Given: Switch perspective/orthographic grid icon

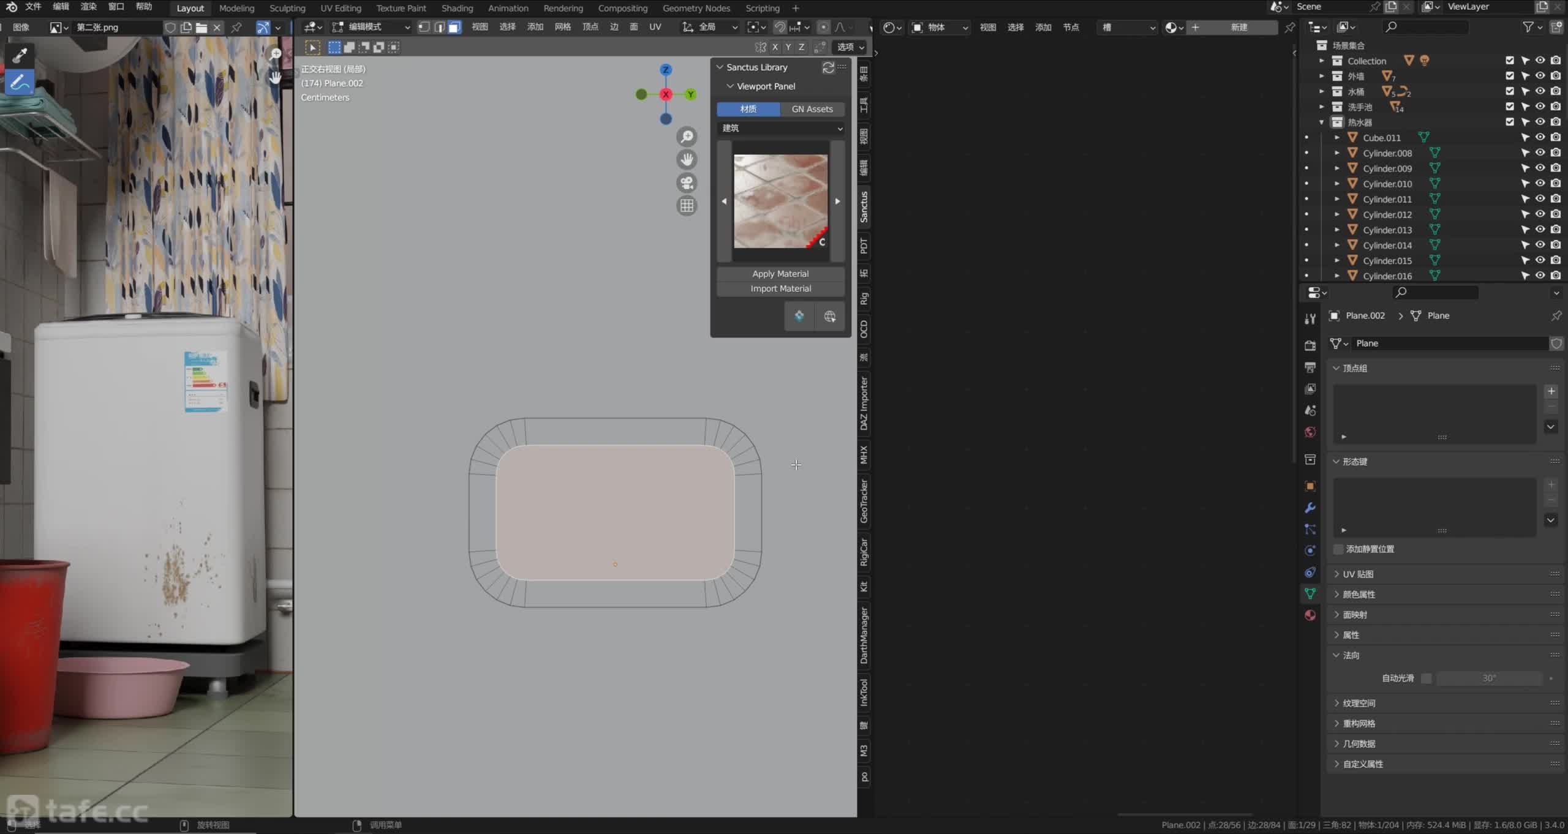Looking at the screenshot, I should pyautogui.click(x=687, y=206).
